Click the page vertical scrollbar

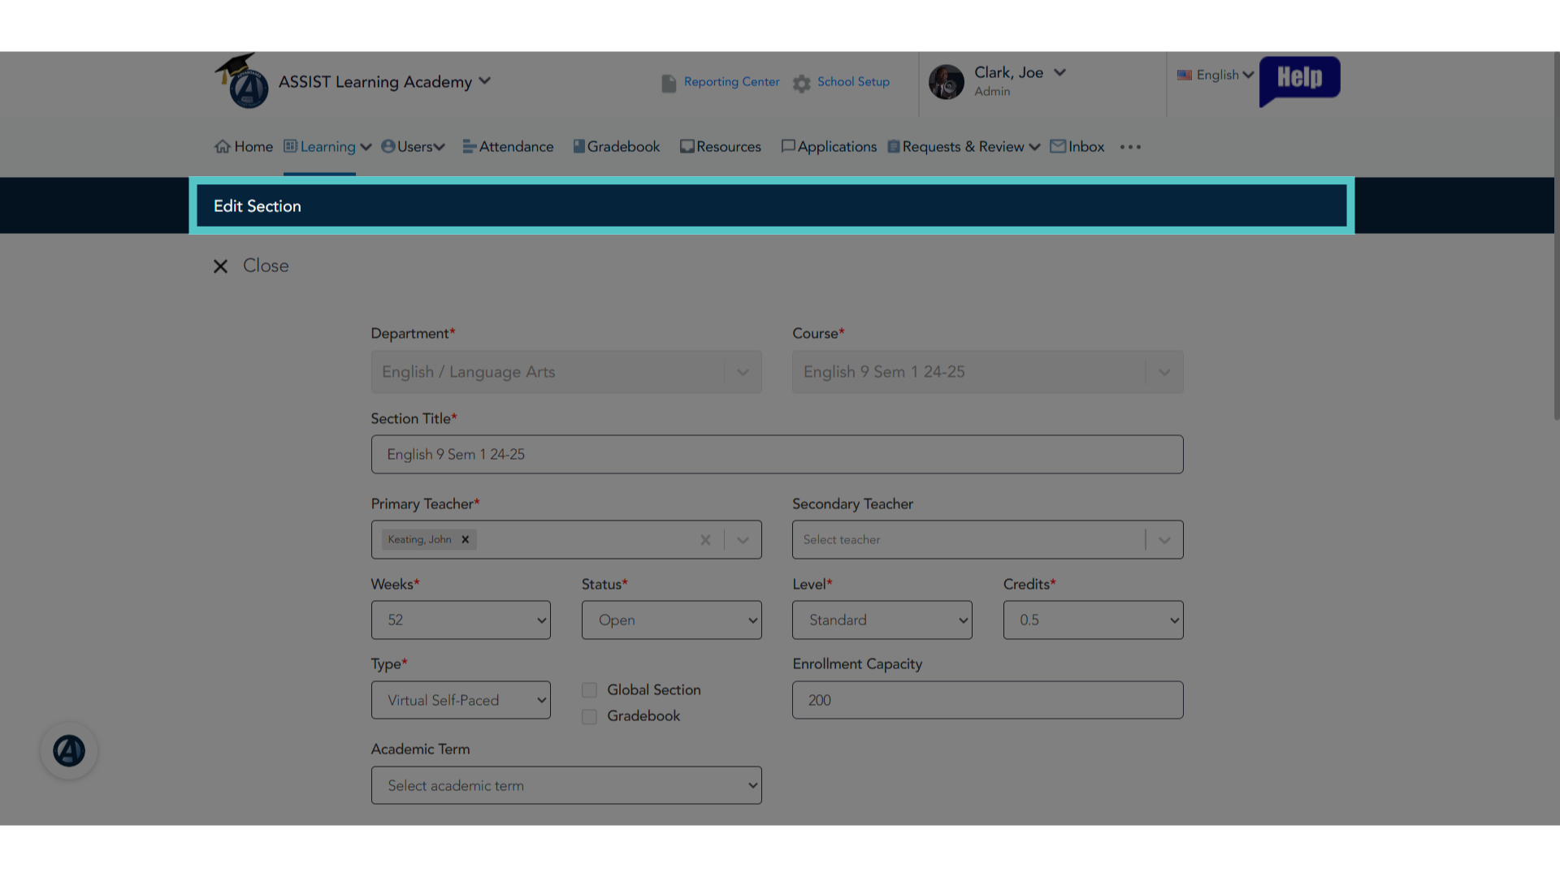[1556, 237]
